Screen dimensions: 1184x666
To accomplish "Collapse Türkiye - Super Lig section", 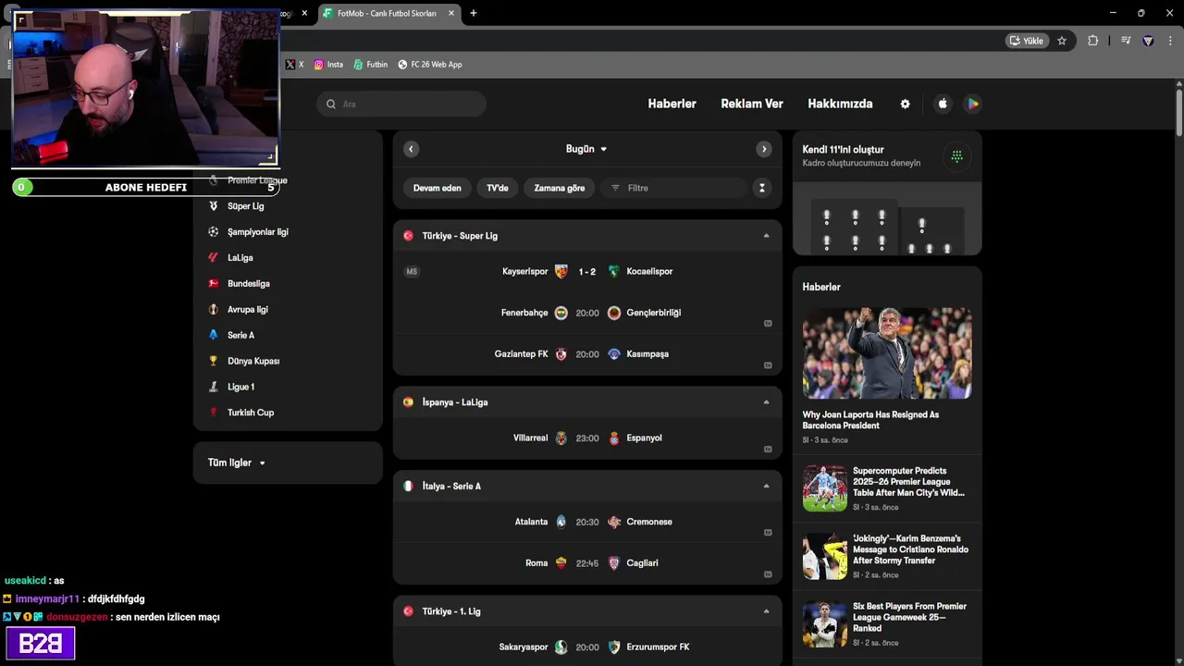I will (766, 236).
